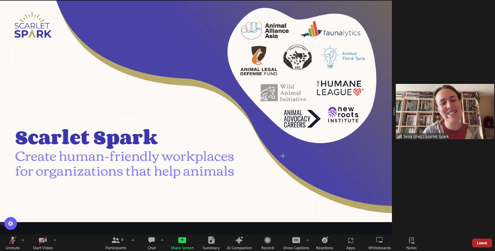Expand the arrow beside Participants
Screen dimensions: 495x251
click(133, 240)
